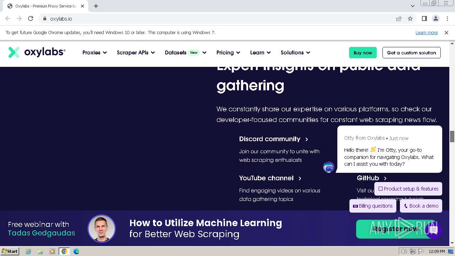Expand the Learn menu
455x256 pixels.
(x=260, y=52)
